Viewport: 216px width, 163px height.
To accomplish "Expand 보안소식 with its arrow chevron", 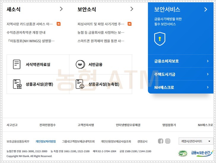I will (132, 9).
